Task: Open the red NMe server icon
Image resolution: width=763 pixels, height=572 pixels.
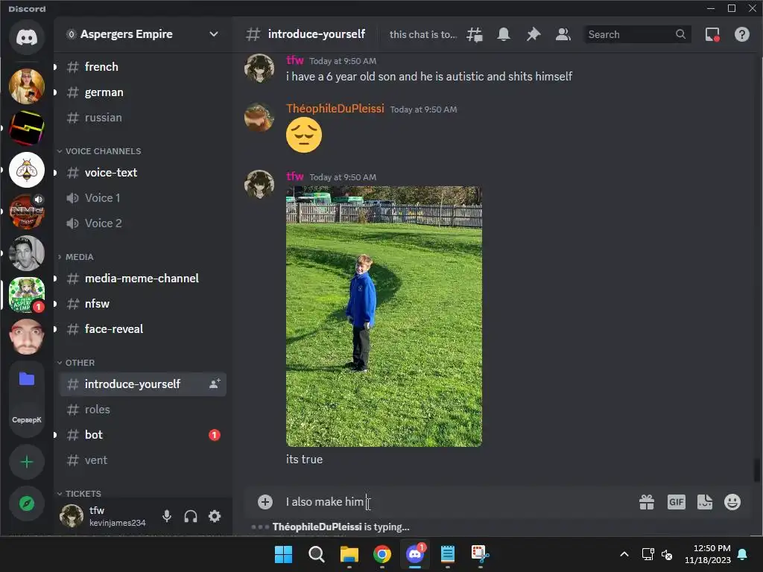Action: point(27,212)
